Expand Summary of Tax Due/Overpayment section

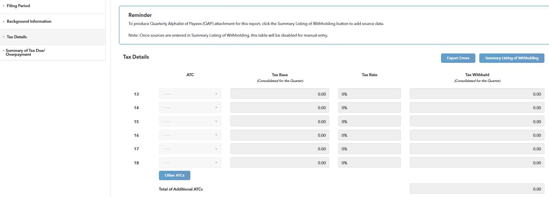tap(25, 52)
